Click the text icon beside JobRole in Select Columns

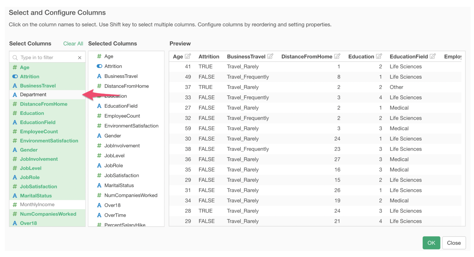coord(15,177)
